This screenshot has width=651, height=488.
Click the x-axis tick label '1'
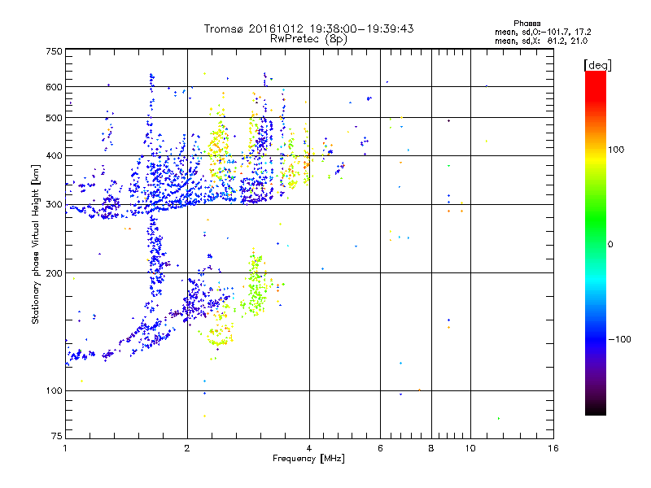[x=65, y=448]
